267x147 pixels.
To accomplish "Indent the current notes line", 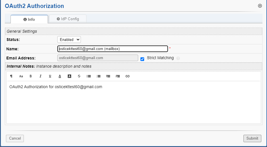I will pyautogui.click(x=118, y=76).
